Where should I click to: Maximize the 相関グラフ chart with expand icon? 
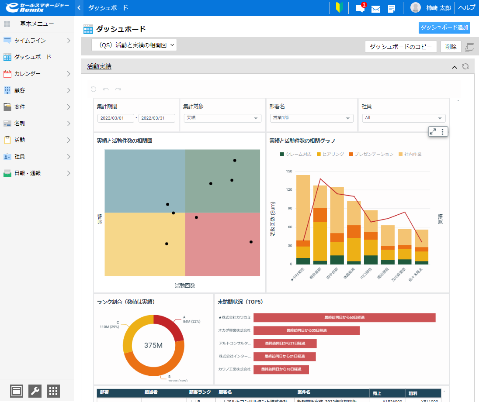433,131
